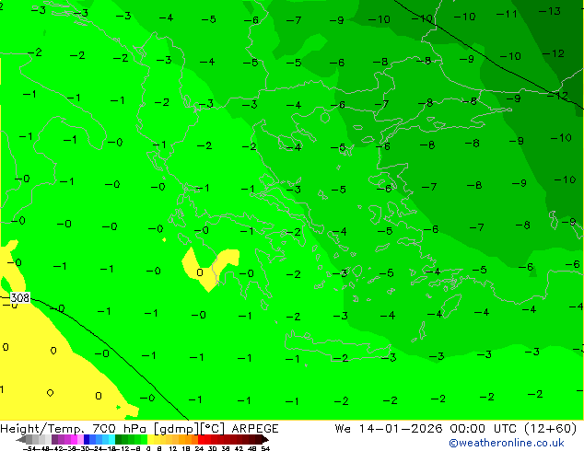Select the yellow legend swatch at 0
Image resolution: width=584 pixels, height=451 pixels.
(150, 439)
